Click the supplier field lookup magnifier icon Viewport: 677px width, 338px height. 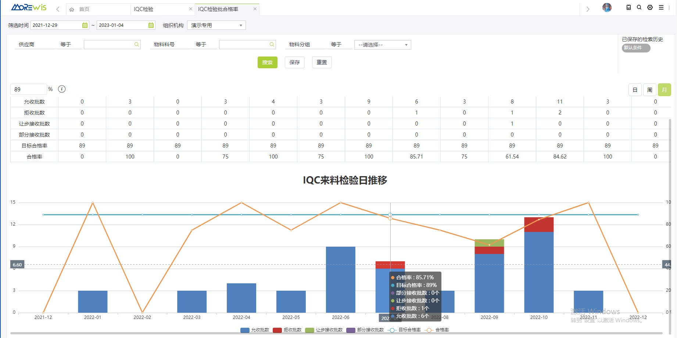tap(136, 44)
